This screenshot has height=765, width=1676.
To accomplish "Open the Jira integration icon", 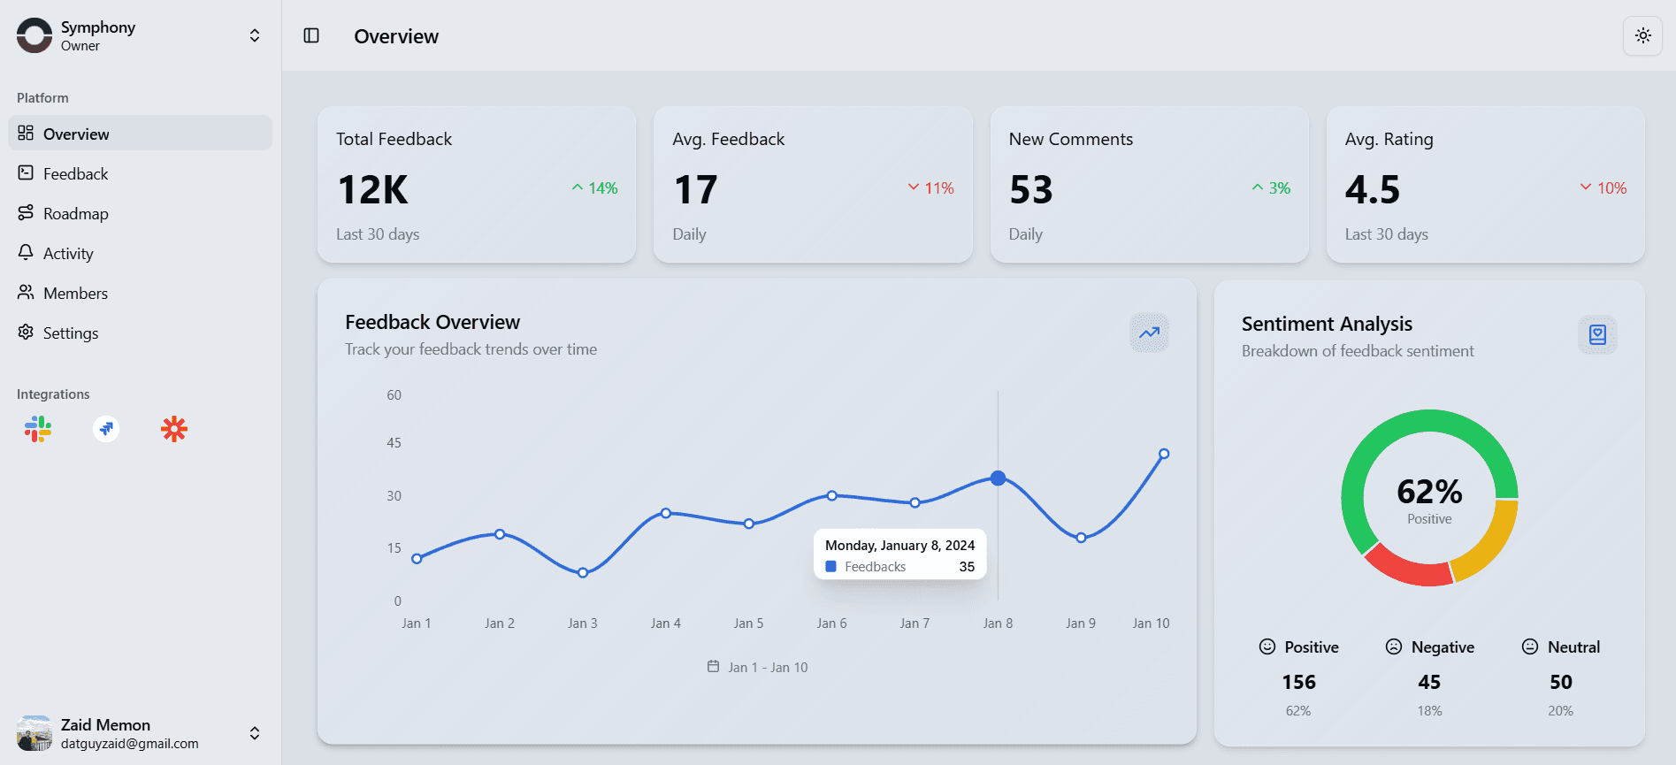I will pyautogui.click(x=106, y=429).
